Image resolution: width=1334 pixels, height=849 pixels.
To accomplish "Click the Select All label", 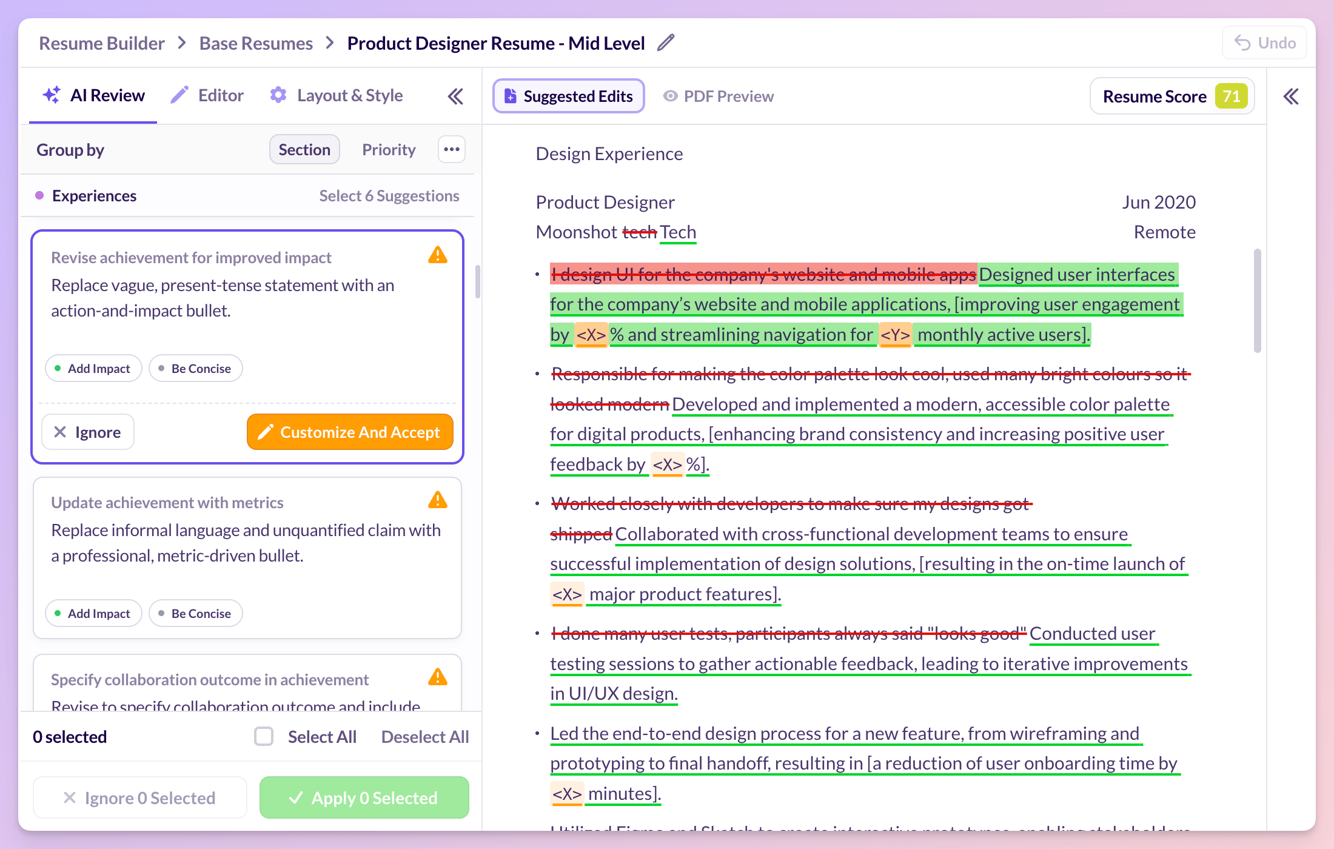I will (322, 737).
